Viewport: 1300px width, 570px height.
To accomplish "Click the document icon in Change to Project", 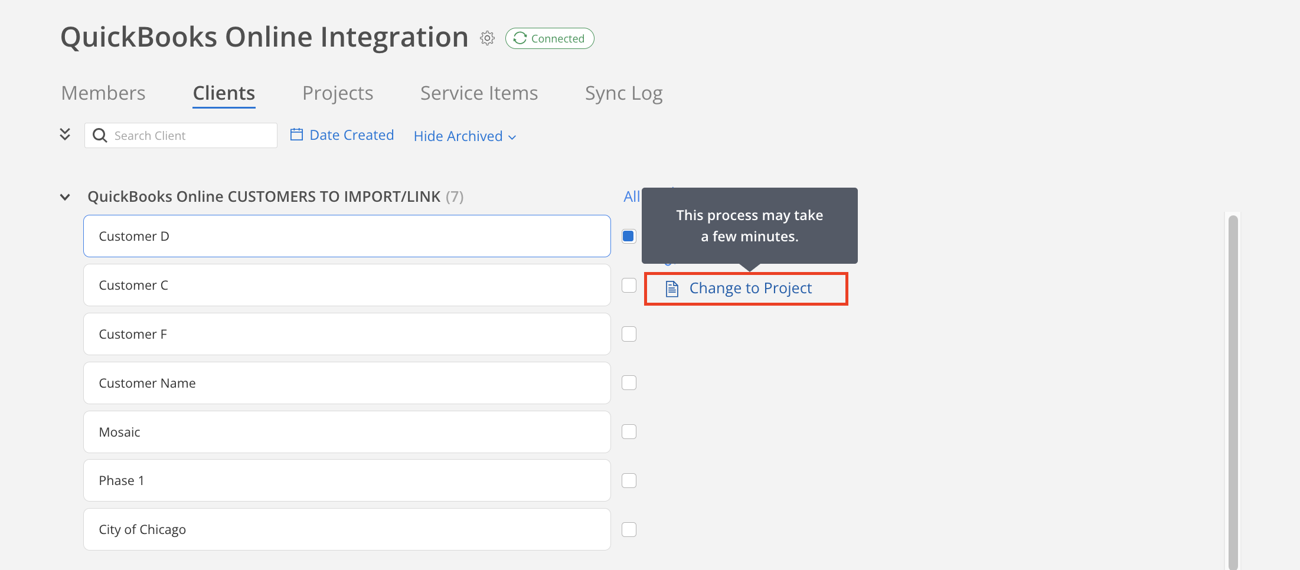I will (672, 289).
